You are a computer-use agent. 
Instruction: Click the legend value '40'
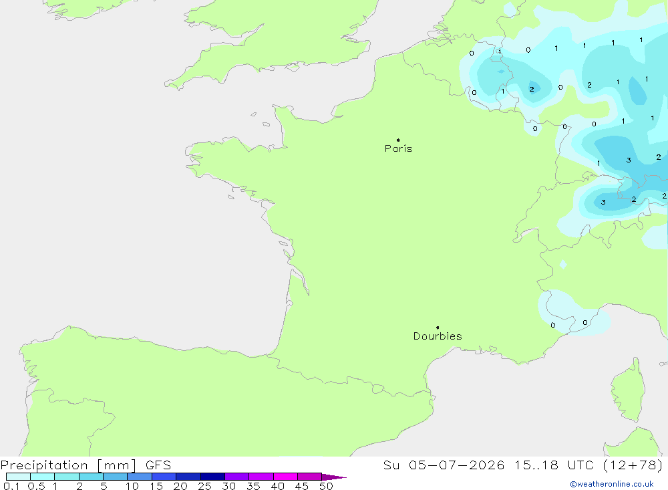coord(278,486)
